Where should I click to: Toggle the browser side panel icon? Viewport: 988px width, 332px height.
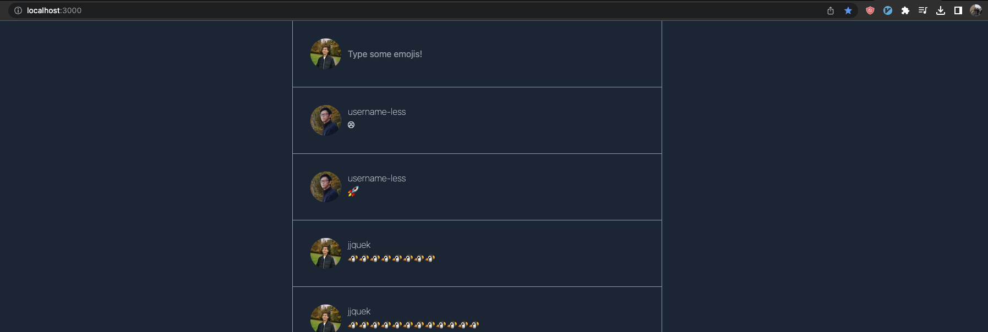click(958, 10)
